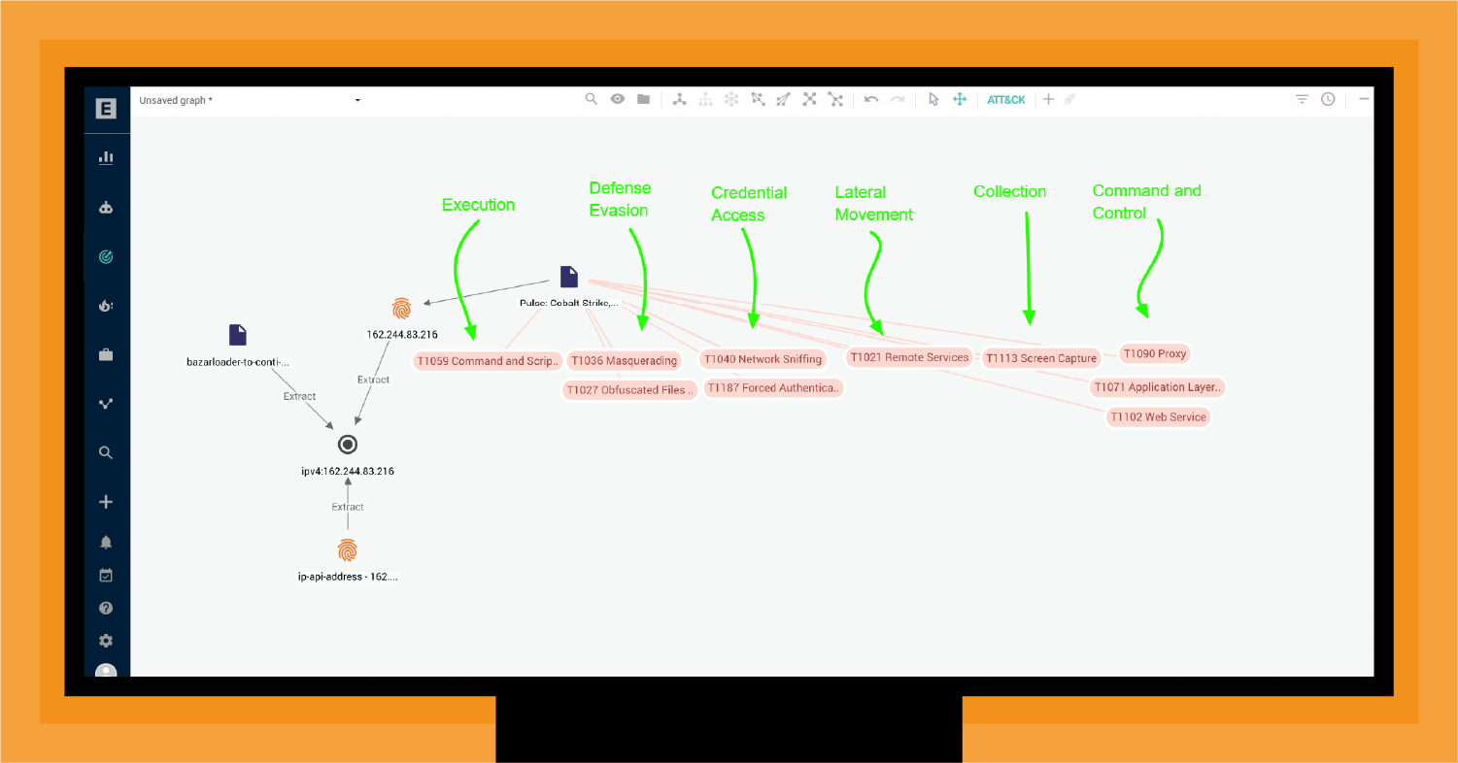
Task: Open the help menu in the sidebar
Action: [x=106, y=608]
